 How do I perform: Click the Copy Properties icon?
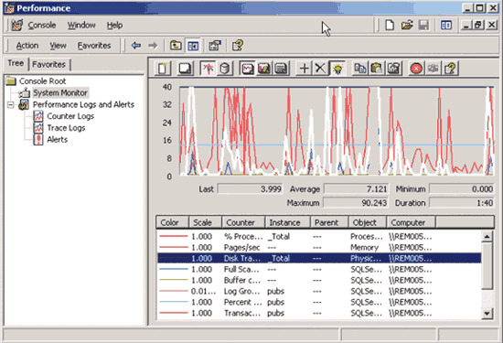click(360, 69)
